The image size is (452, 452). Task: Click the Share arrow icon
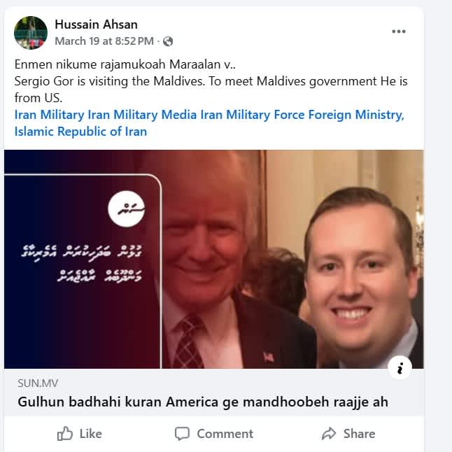(x=329, y=434)
